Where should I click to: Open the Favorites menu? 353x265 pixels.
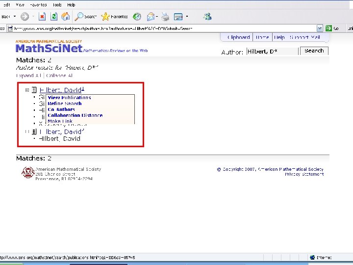click(38, 5)
